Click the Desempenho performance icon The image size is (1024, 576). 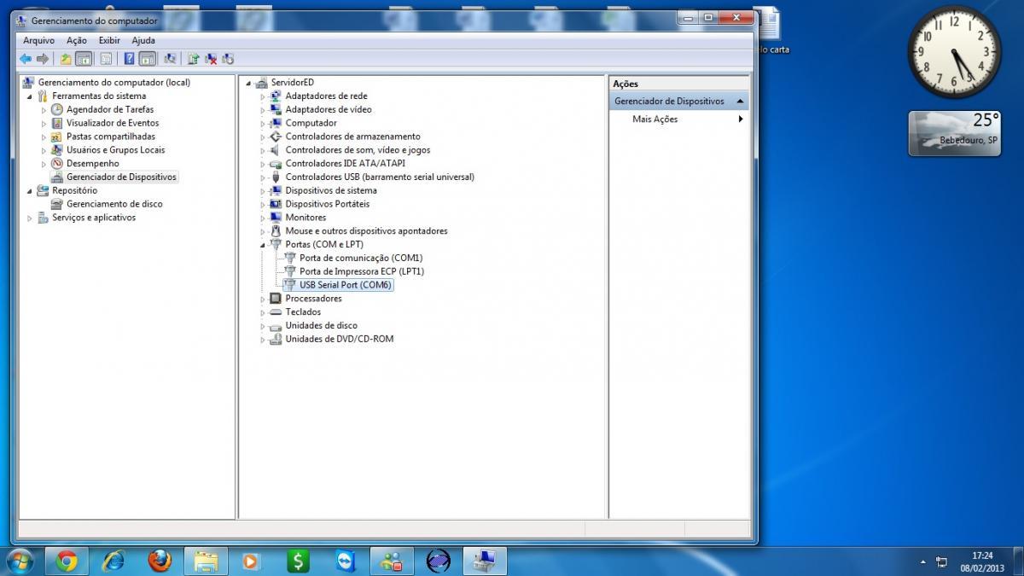point(57,163)
